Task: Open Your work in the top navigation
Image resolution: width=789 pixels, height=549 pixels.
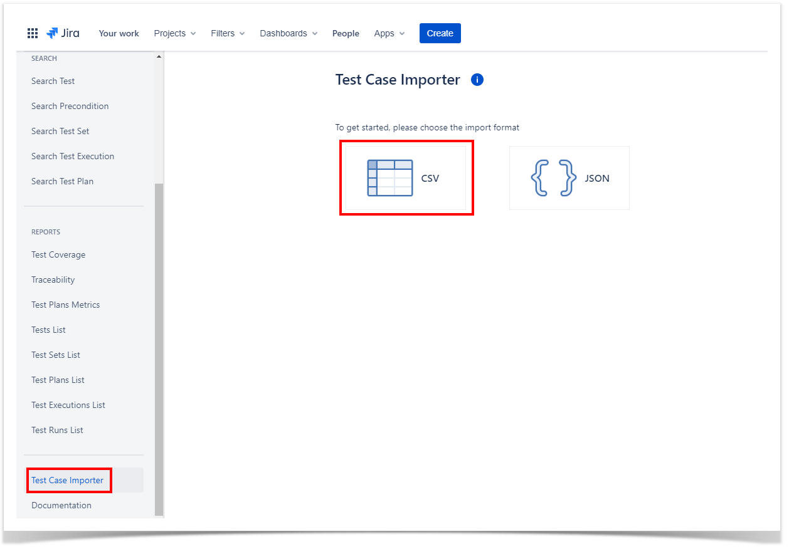Action: click(x=119, y=33)
